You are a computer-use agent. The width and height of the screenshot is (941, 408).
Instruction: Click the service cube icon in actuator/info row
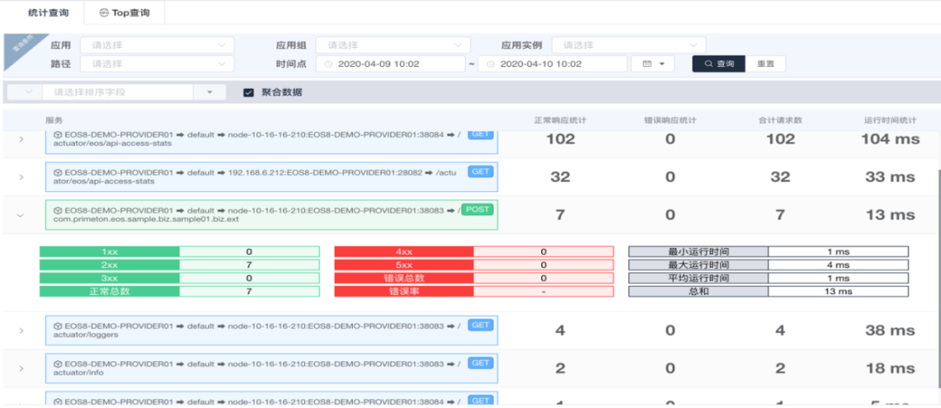[x=58, y=365]
